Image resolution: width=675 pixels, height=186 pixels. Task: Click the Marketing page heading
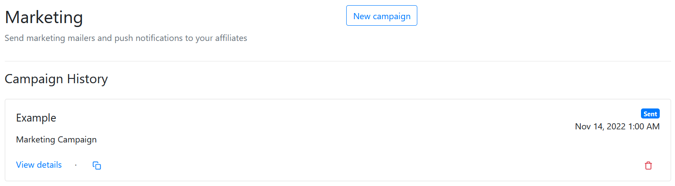(x=44, y=18)
